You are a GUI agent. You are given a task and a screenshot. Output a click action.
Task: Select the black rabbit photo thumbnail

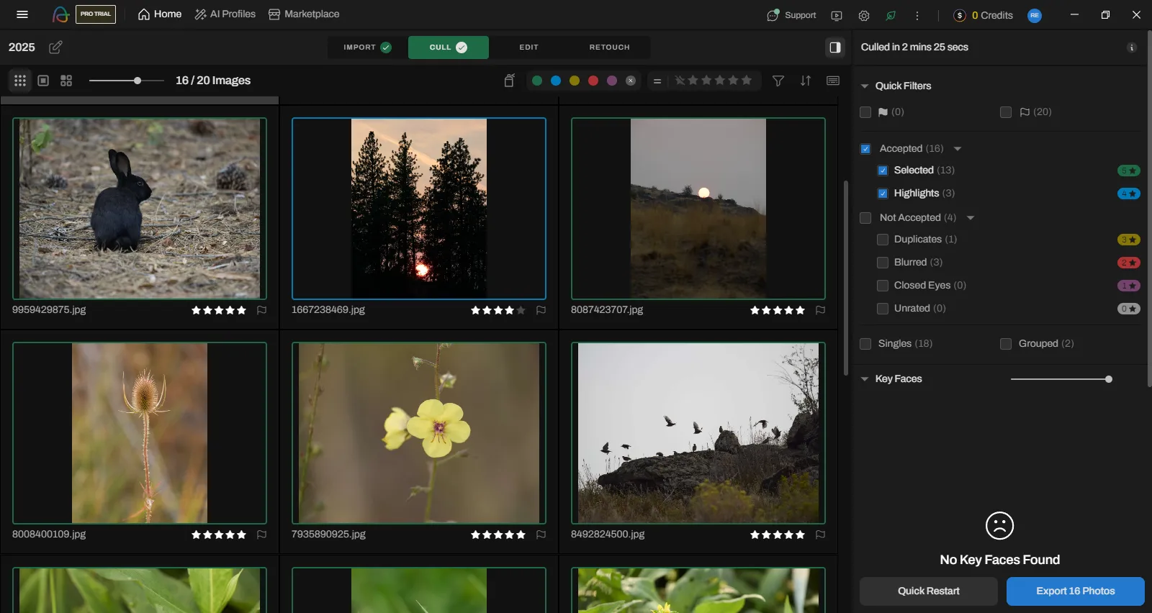(140, 209)
